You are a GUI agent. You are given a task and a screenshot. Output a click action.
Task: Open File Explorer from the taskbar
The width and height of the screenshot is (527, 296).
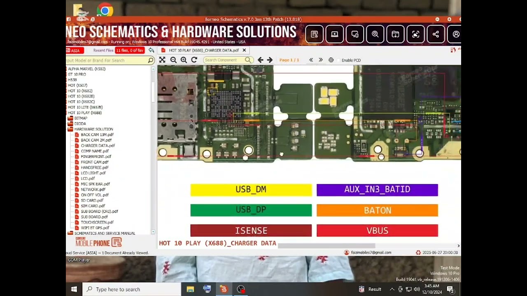(x=190, y=289)
